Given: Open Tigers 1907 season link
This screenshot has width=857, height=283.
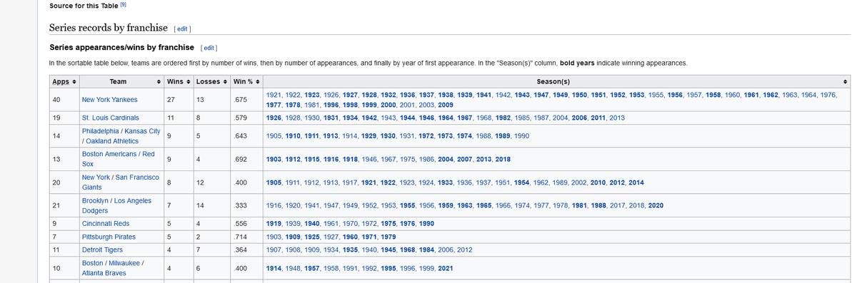Looking at the screenshot, I should [x=273, y=249].
